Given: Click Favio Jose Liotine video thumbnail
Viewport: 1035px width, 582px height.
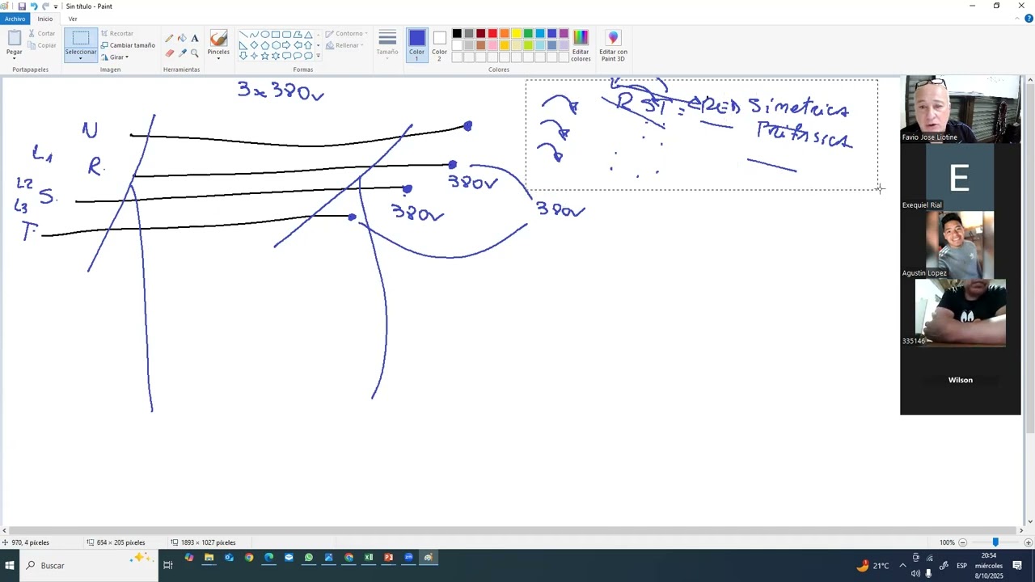Looking at the screenshot, I should (961, 109).
